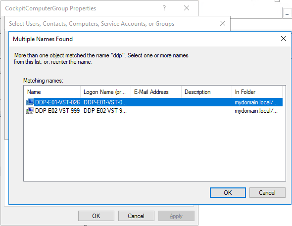
Task: Sort by the In Folder column header
Action: point(257,92)
